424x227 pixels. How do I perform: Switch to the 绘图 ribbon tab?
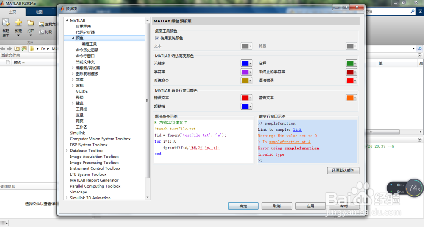pyautogui.click(x=39, y=12)
